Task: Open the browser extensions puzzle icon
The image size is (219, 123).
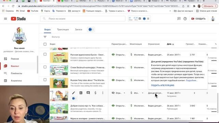Action: click(194, 6)
